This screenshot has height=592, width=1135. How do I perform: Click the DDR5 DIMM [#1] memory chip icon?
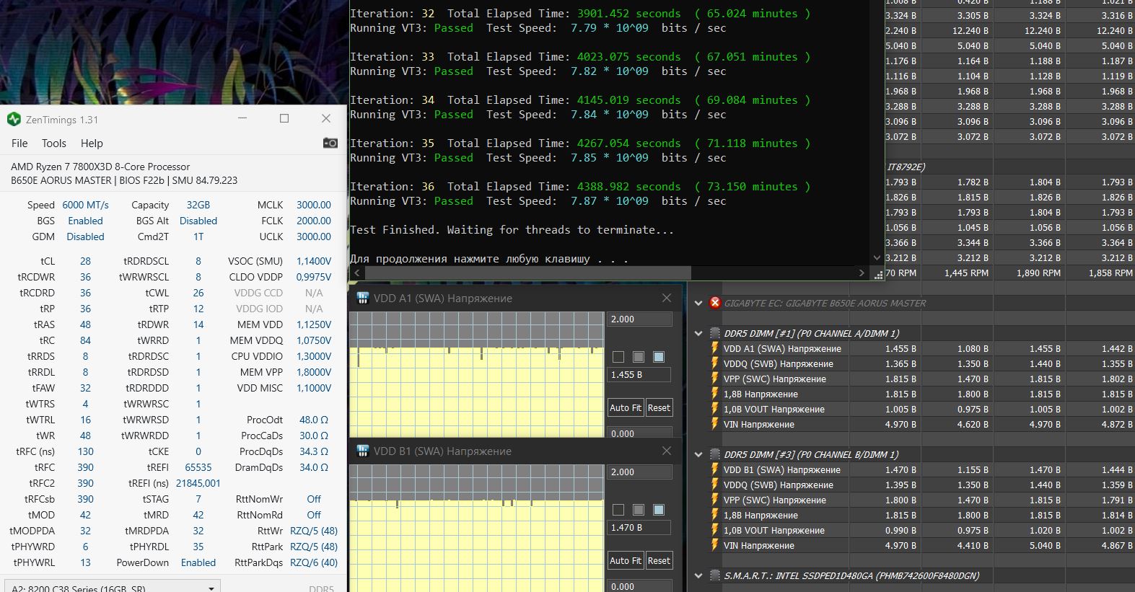click(x=715, y=333)
